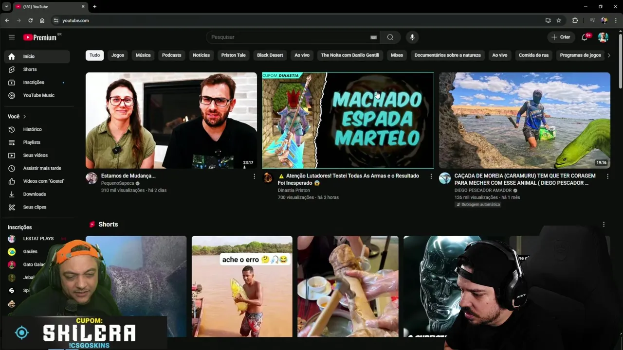Select the Comida de rua chip
The width and height of the screenshot is (623, 350).
533,55
